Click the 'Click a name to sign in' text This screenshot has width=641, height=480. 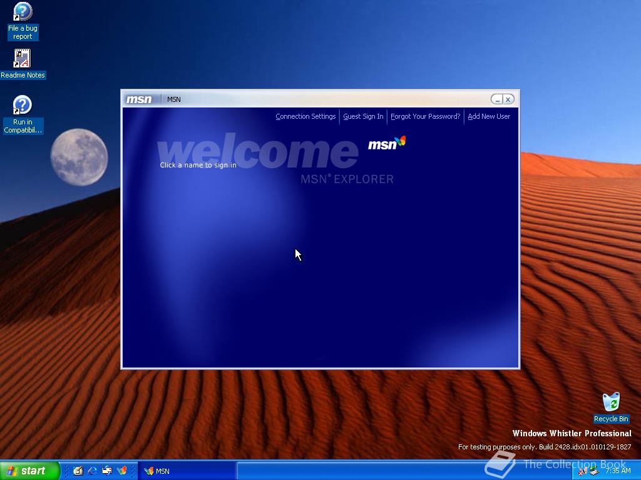[198, 165]
